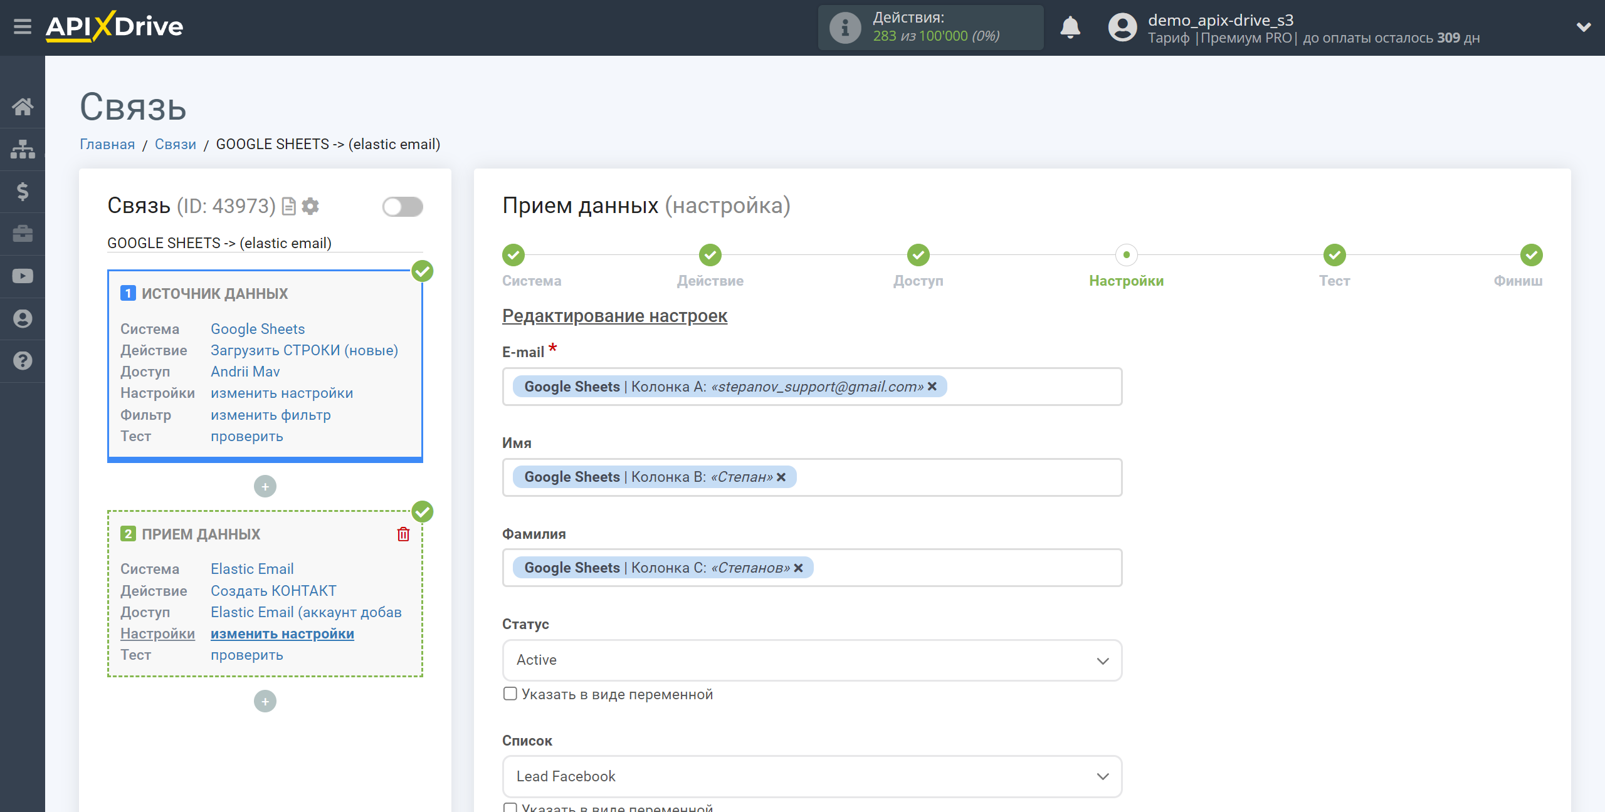Screen dimensions: 1605x812
Task: Open Andrii Mav access link
Action: (245, 372)
